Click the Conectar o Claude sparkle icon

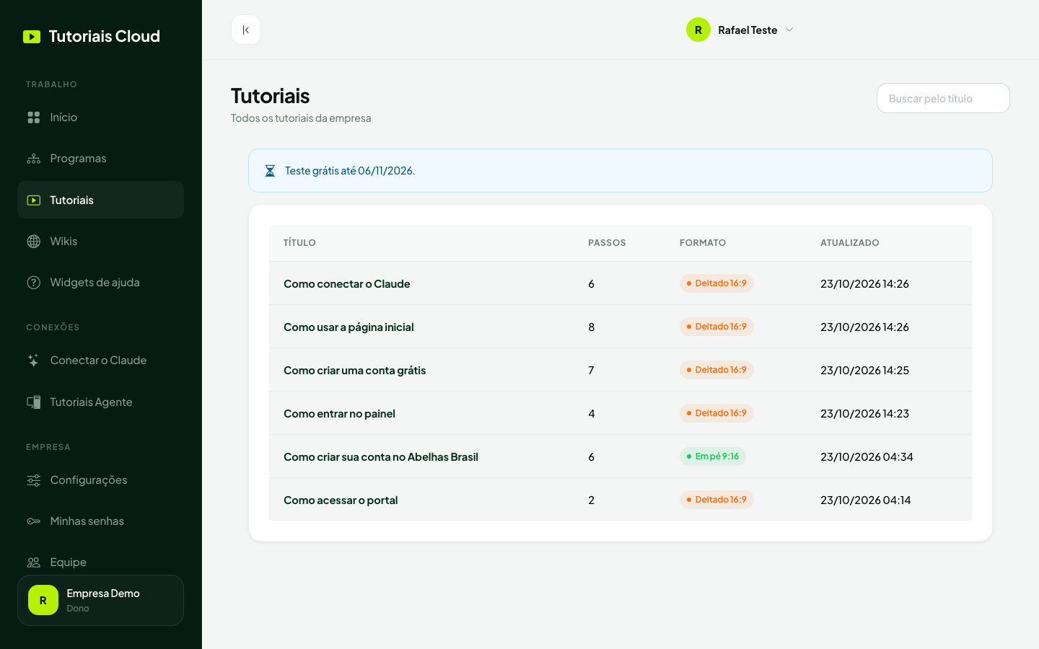pyautogui.click(x=34, y=361)
